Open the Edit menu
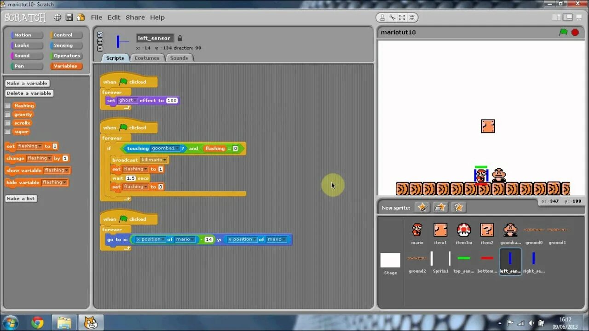This screenshot has width=589, height=331. click(114, 17)
